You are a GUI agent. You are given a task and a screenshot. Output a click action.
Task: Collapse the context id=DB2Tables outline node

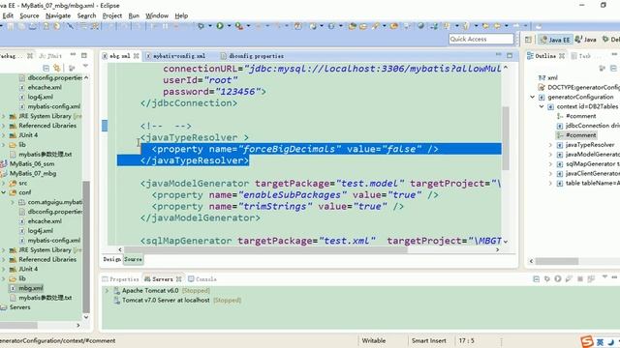(x=542, y=106)
